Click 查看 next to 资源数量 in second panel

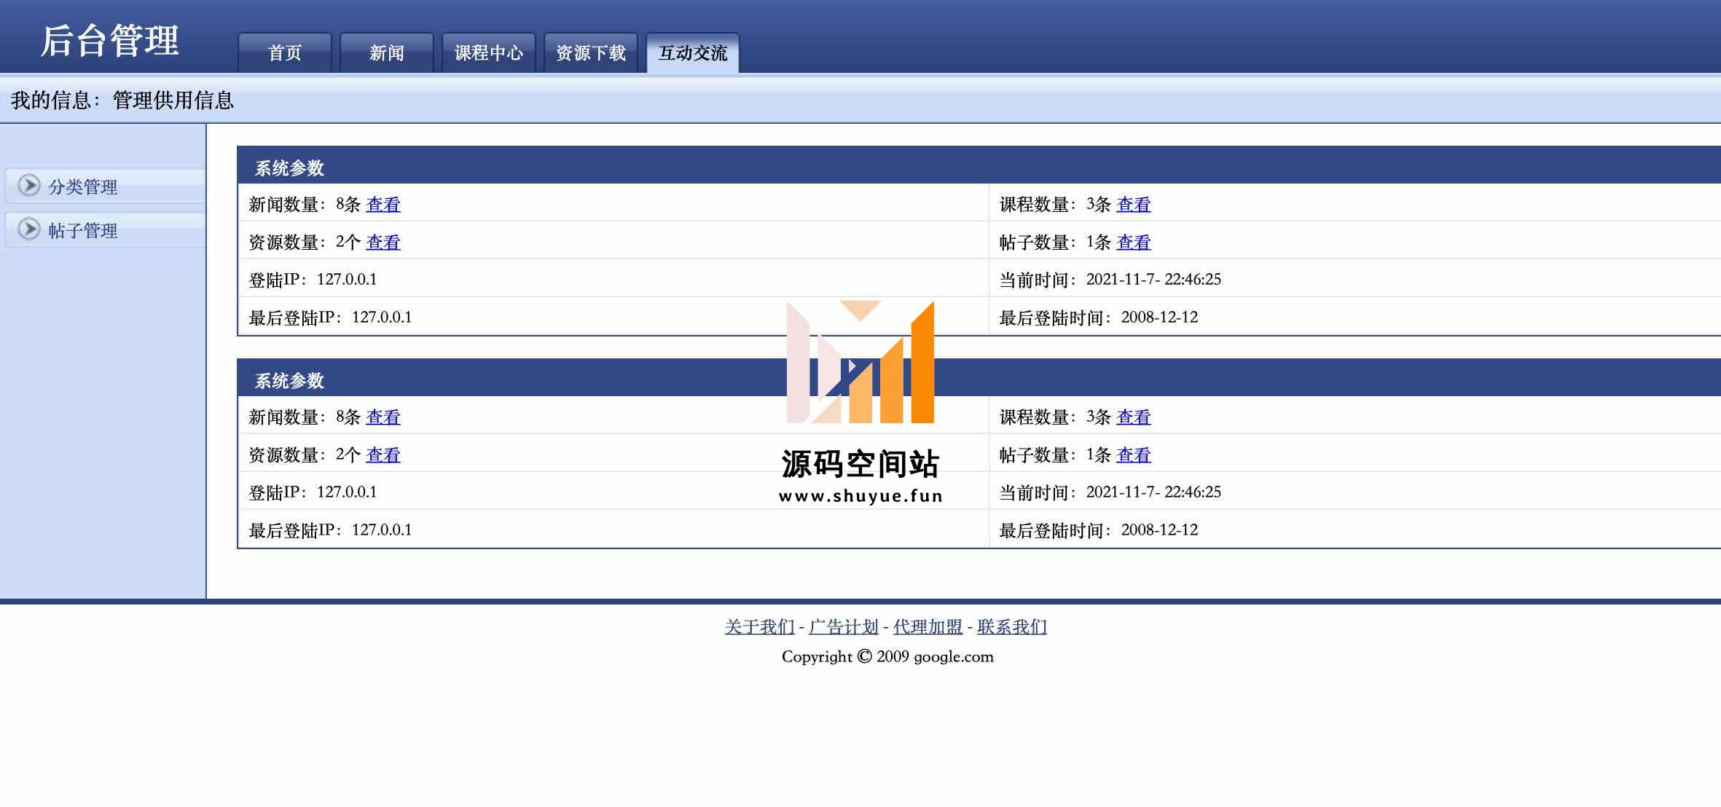383,455
